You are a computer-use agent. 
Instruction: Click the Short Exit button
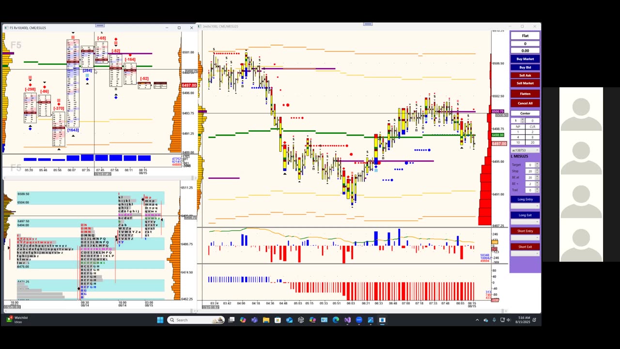(x=525, y=247)
